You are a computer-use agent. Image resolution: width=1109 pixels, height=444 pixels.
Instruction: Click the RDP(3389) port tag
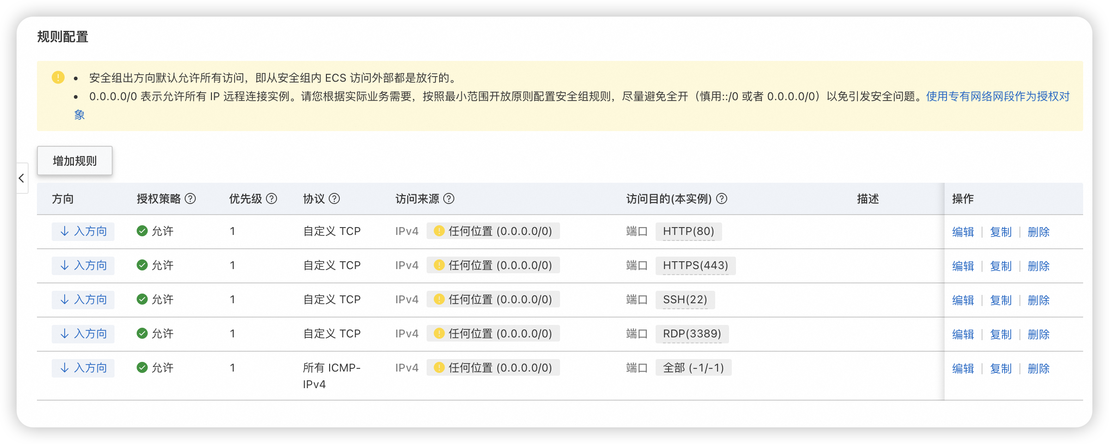click(692, 334)
